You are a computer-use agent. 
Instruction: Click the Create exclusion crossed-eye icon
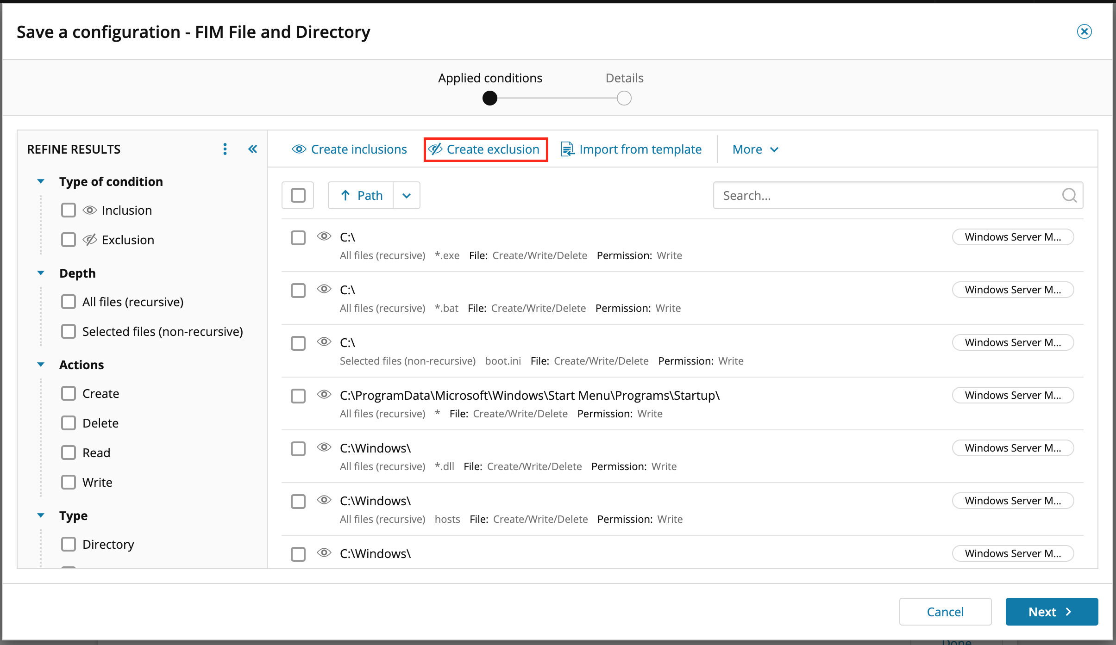(435, 149)
